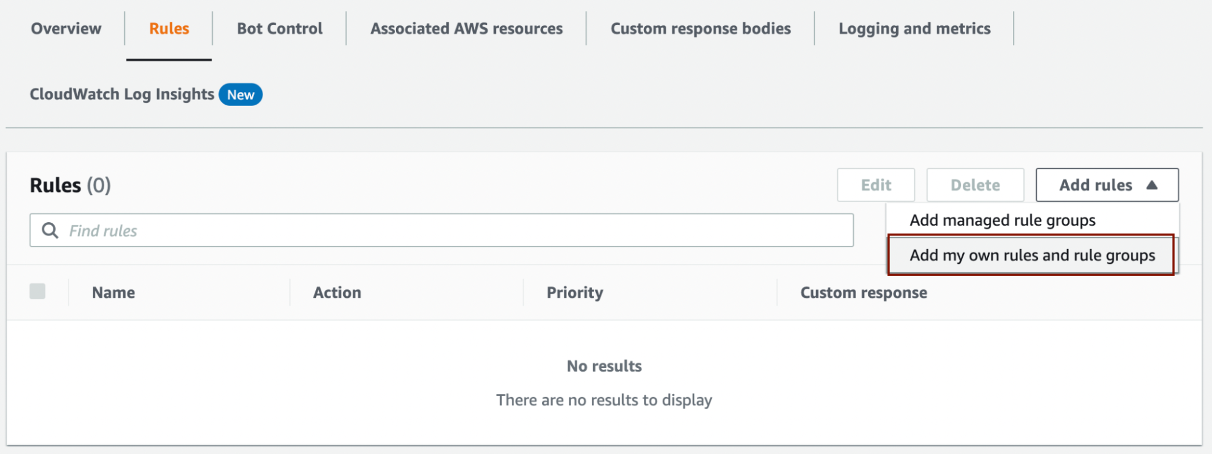The image size is (1212, 454).
Task: Open CloudWatch Log Insights tab
Action: (122, 94)
